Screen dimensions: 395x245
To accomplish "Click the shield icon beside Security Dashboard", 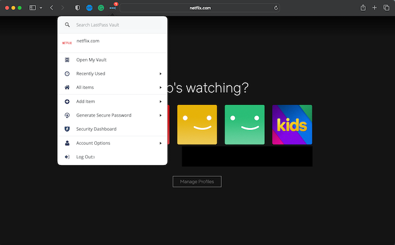I will [x=67, y=129].
